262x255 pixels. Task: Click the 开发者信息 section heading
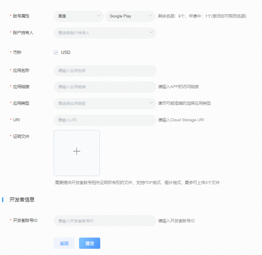tap(22, 200)
